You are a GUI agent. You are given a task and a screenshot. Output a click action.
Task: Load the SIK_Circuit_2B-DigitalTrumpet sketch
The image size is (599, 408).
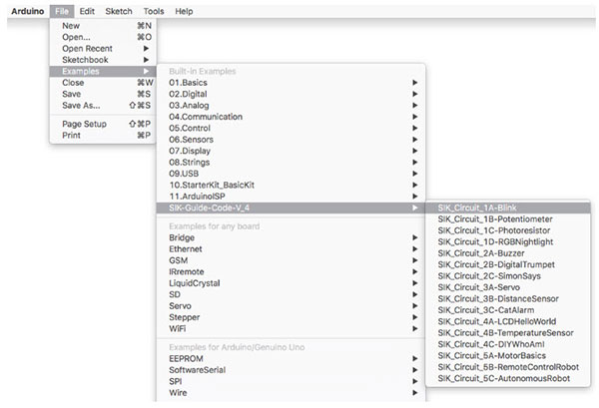pos(508,264)
